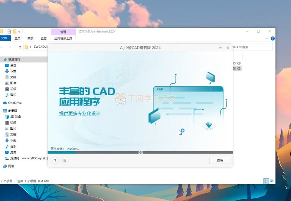This screenshot has height=201, width=291.
Task: Click the address bar folder icon
Action: point(26,47)
